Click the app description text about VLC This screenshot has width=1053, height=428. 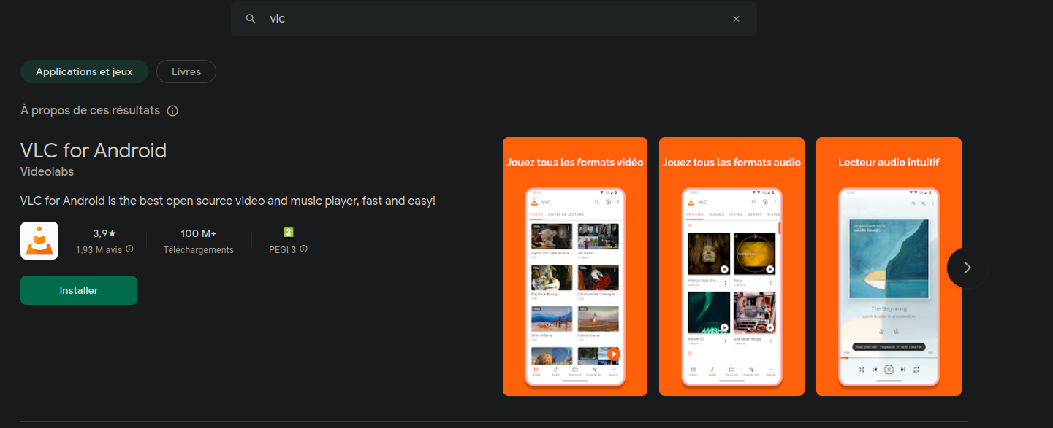[228, 201]
